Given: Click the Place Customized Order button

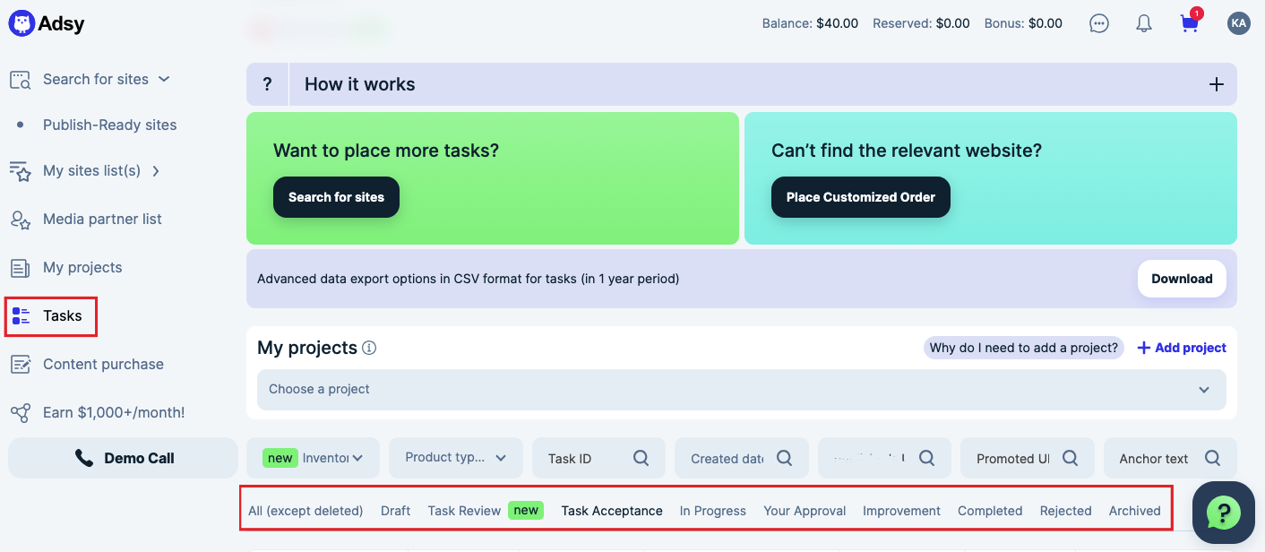Looking at the screenshot, I should (x=860, y=197).
